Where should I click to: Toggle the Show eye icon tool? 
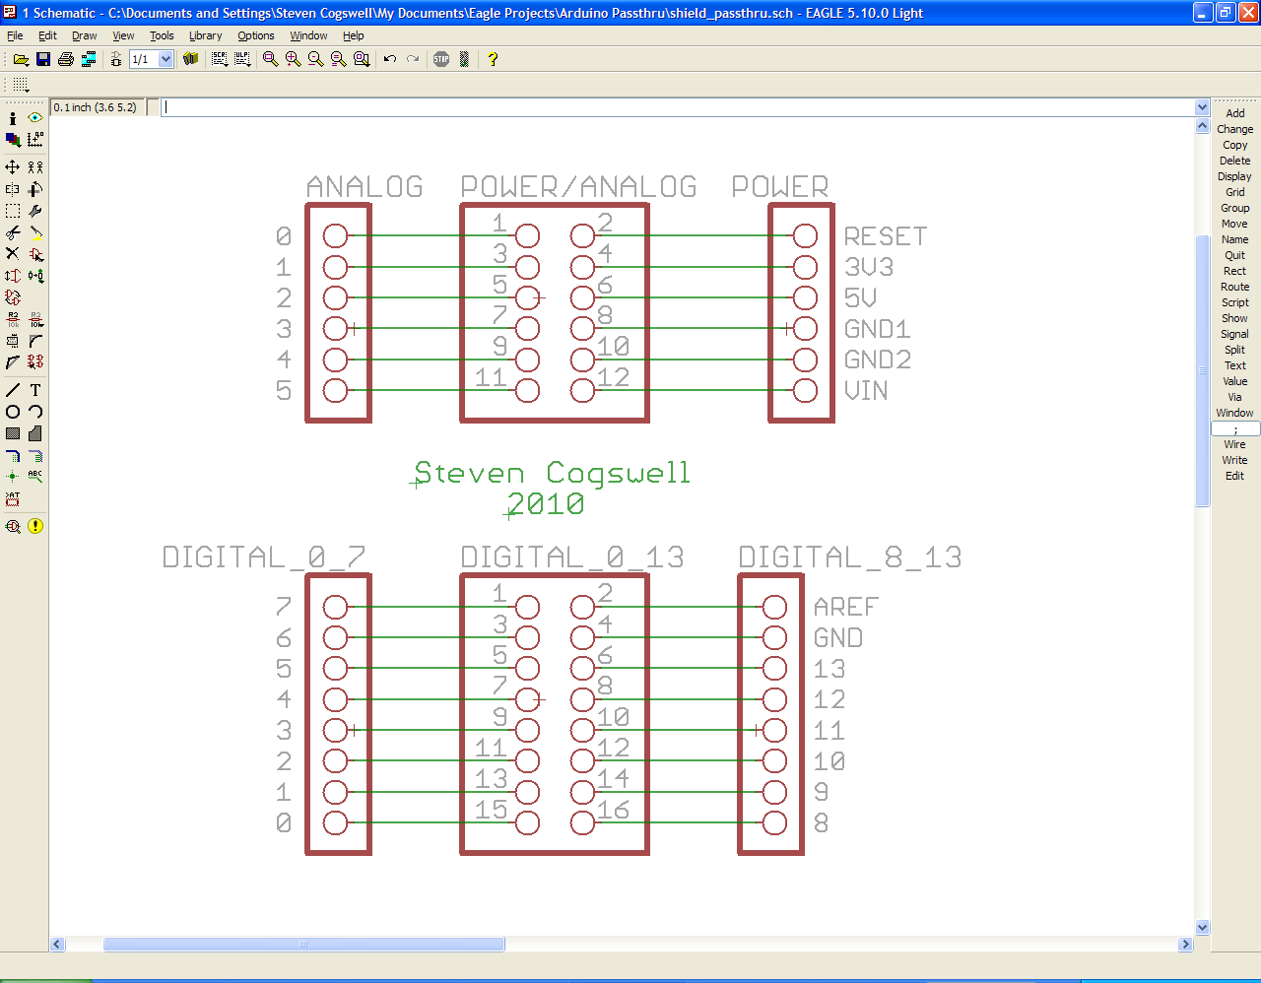click(x=35, y=118)
